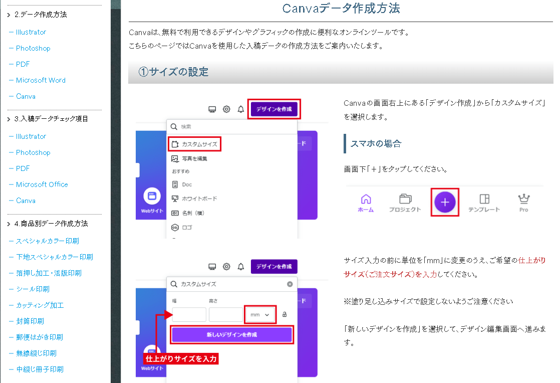Click the 幅 width input box
The height and width of the screenshot is (383, 560).
189,315
